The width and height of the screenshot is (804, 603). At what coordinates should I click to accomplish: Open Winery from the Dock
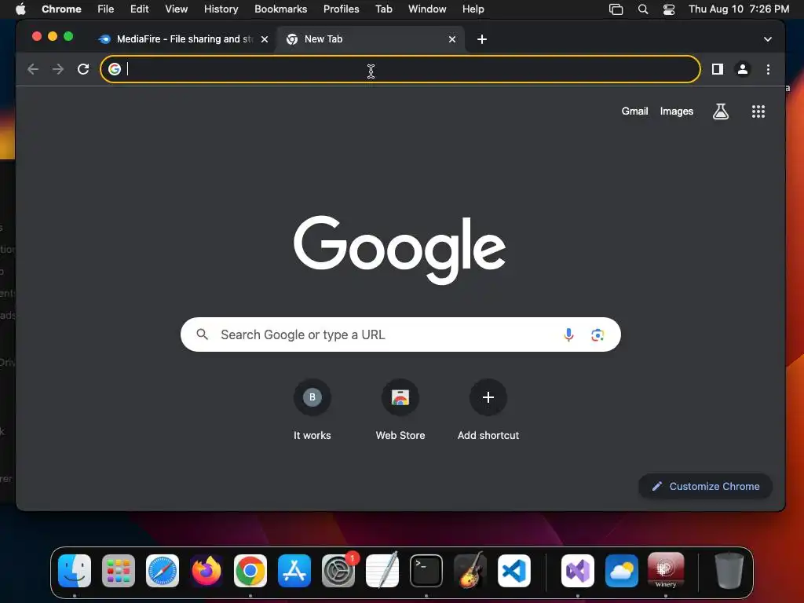(666, 571)
